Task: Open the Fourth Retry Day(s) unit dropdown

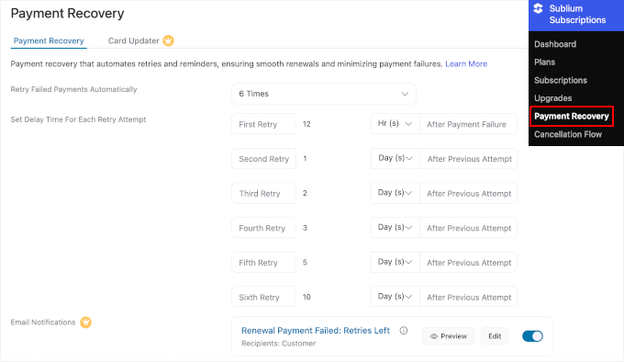Action: pyautogui.click(x=395, y=228)
